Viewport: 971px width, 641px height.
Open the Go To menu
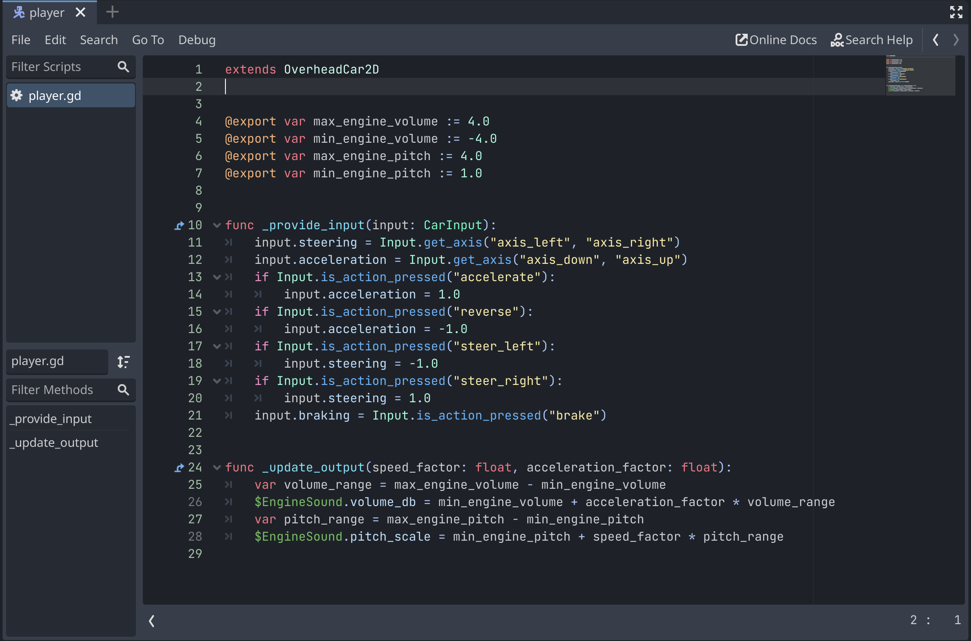coord(148,40)
